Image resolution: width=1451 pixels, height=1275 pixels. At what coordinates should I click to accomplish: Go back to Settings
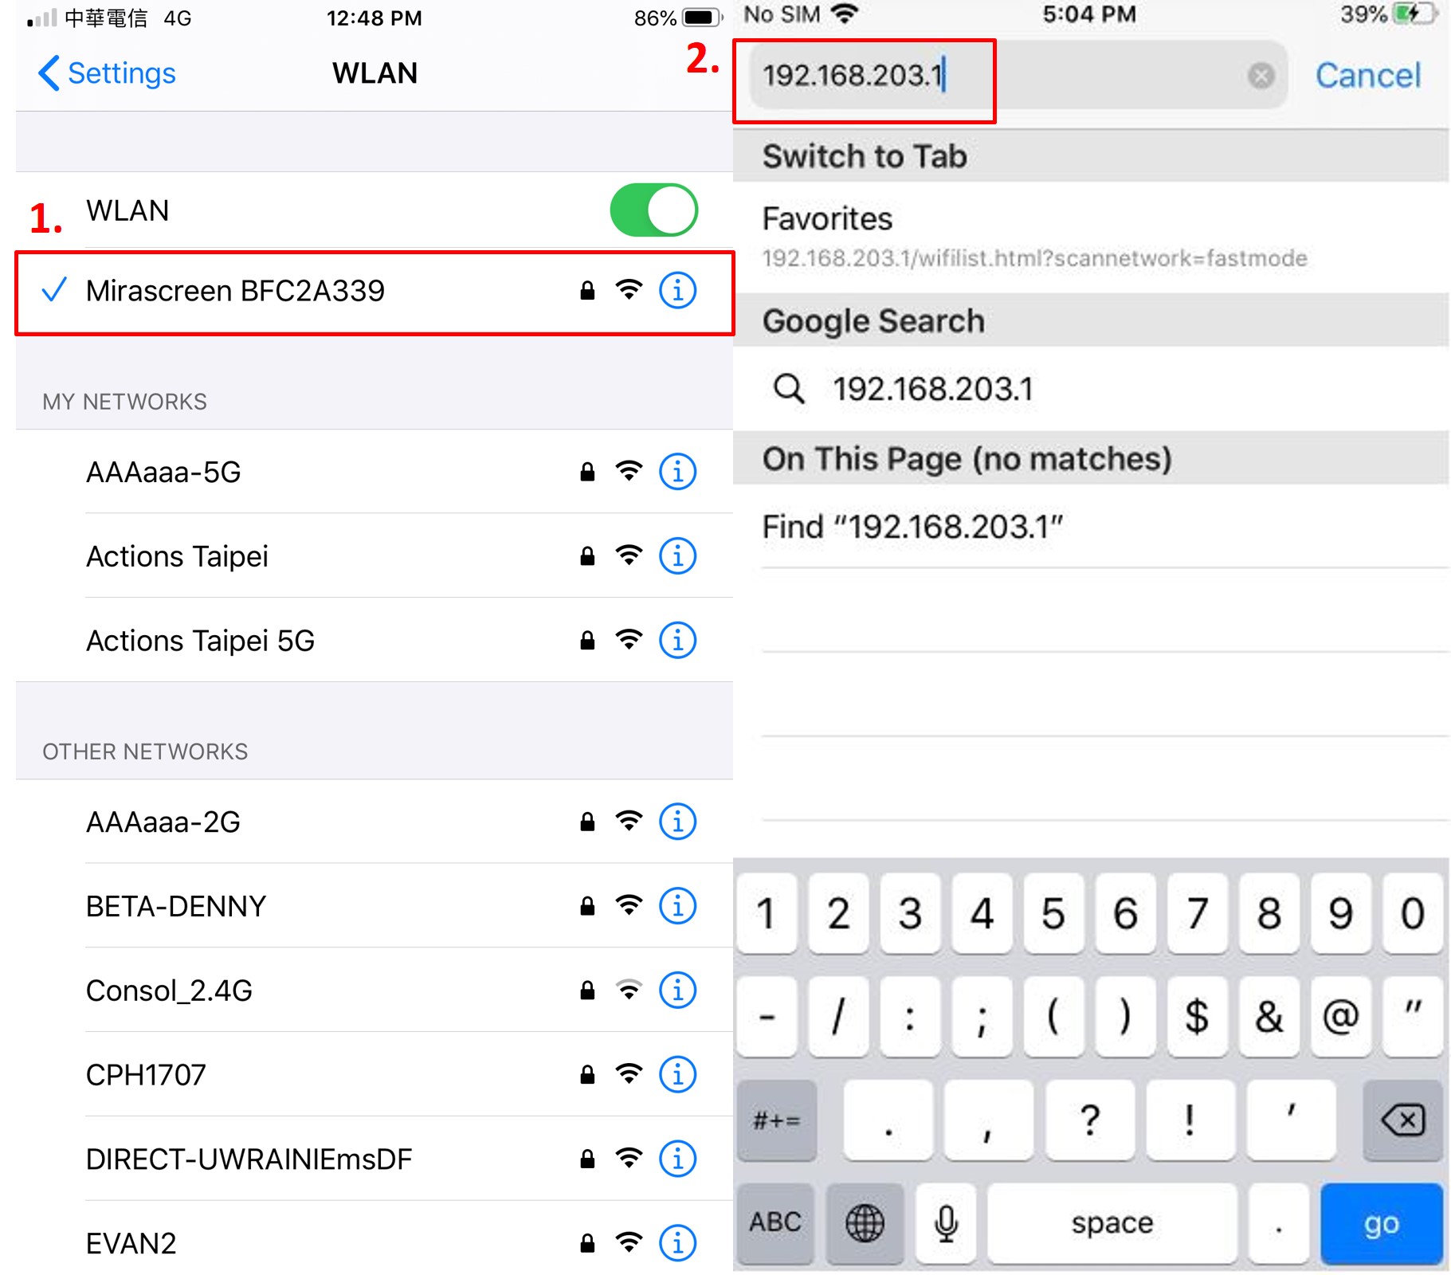pyautogui.click(x=108, y=73)
